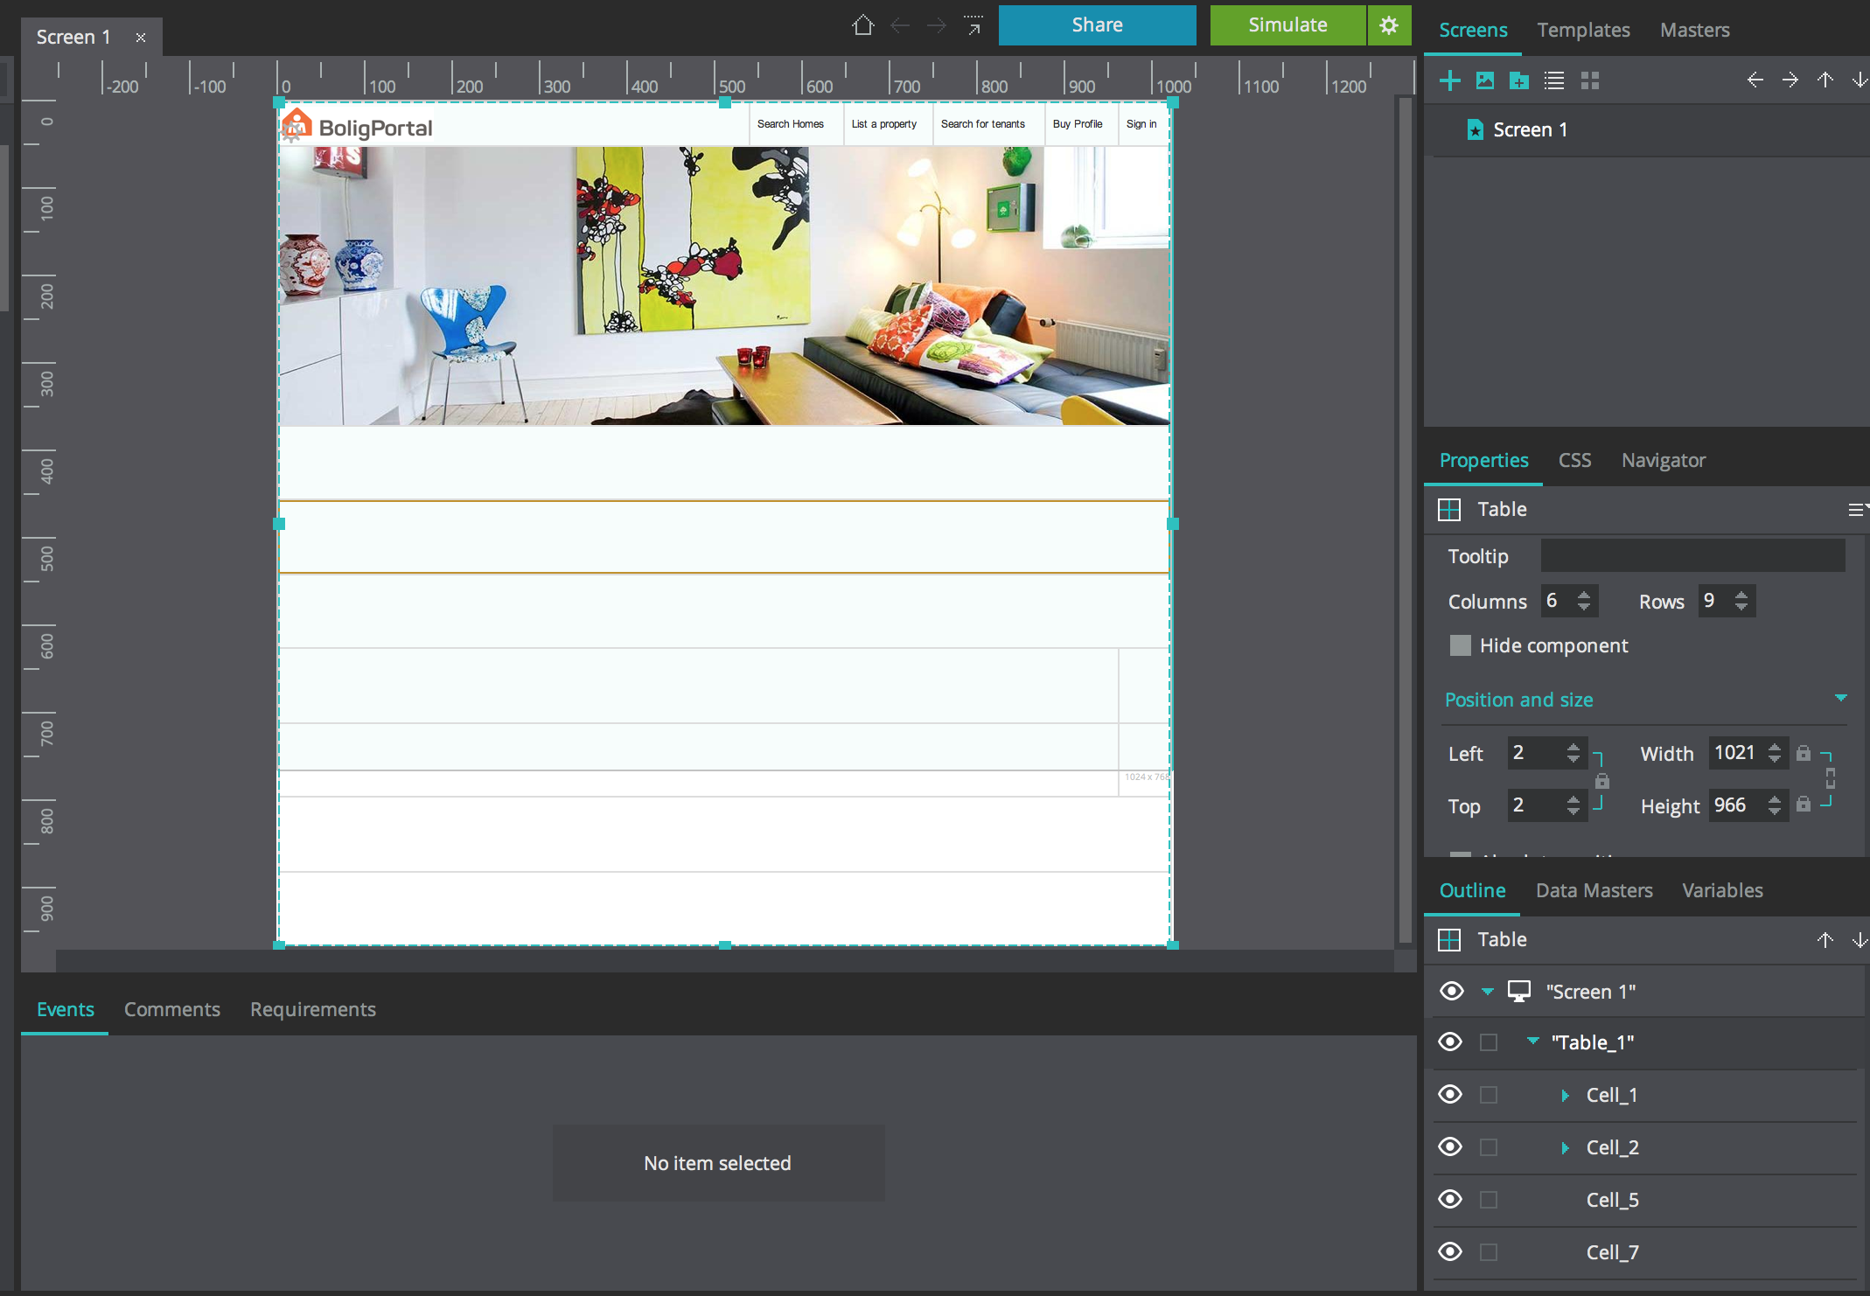Click the add new folder icon
Image resolution: width=1870 pixels, height=1296 pixels.
1519,80
